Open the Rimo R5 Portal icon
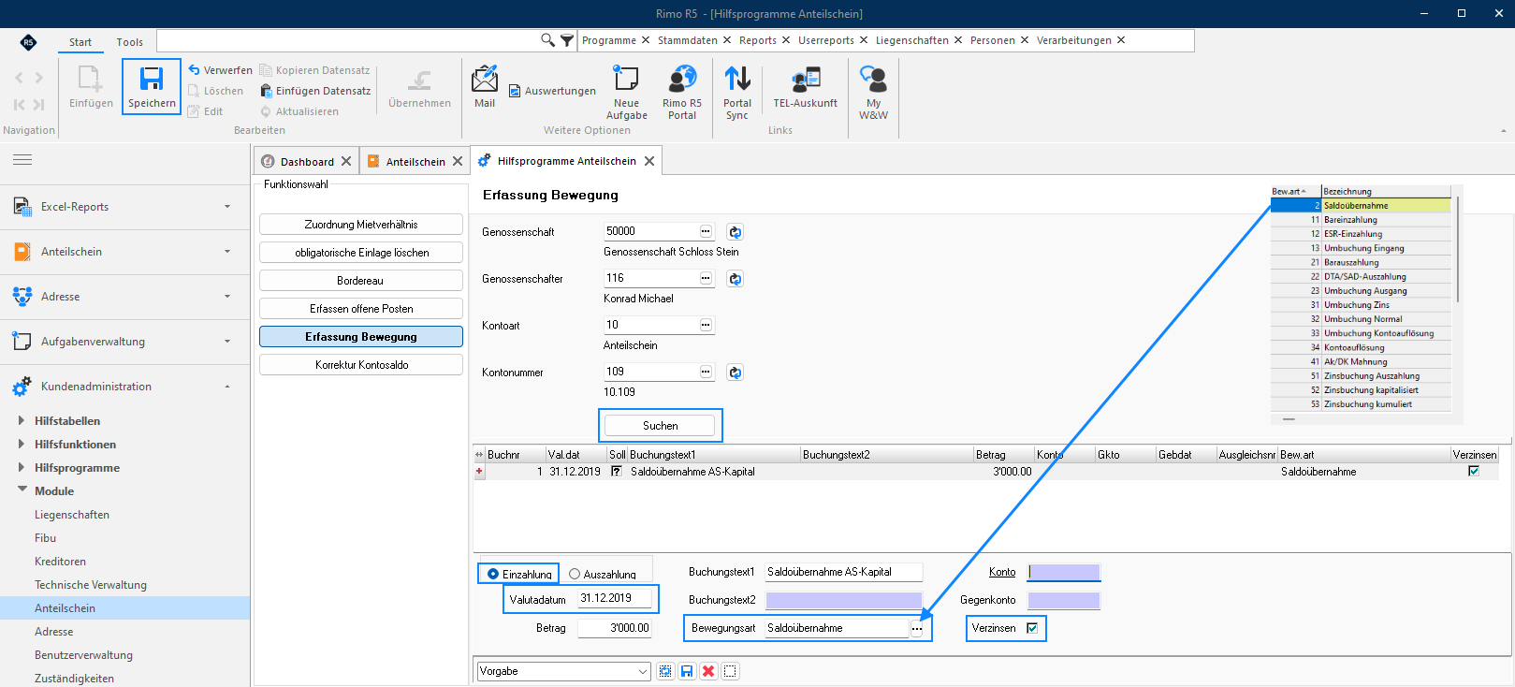 tap(682, 79)
